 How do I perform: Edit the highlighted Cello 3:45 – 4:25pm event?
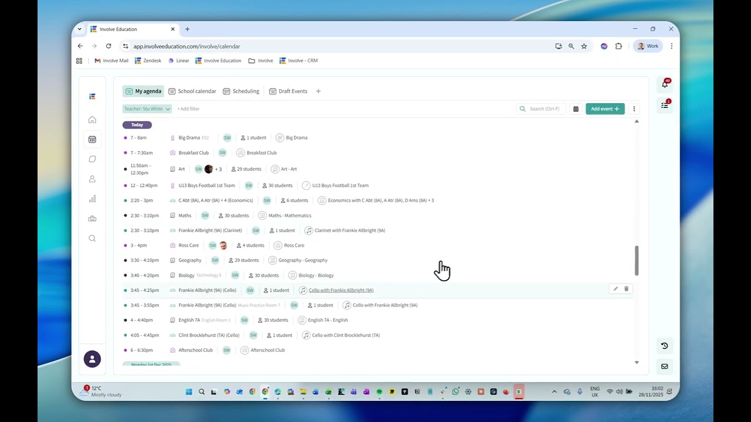pos(615,289)
